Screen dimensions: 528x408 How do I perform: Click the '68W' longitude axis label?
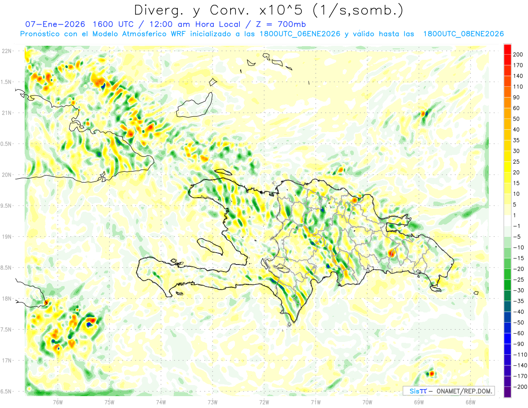tap(470, 402)
